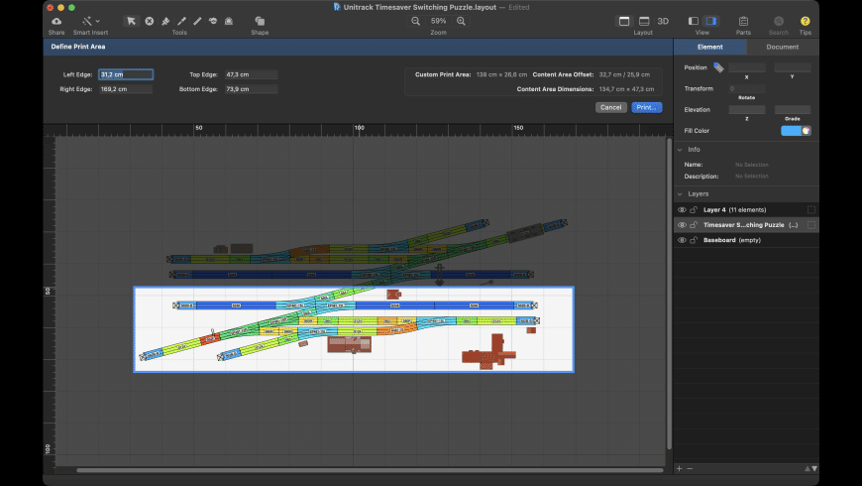Open the Smart Insert tool
This screenshot has width=862, height=486.
[x=87, y=21]
